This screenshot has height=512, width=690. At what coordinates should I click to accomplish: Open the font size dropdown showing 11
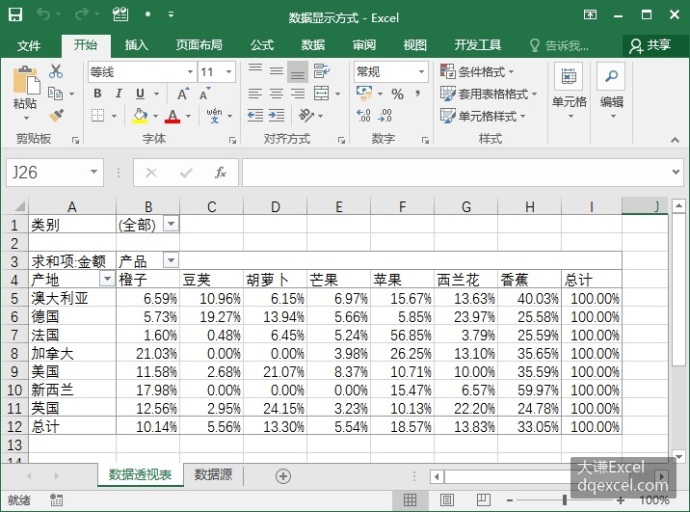point(228,71)
